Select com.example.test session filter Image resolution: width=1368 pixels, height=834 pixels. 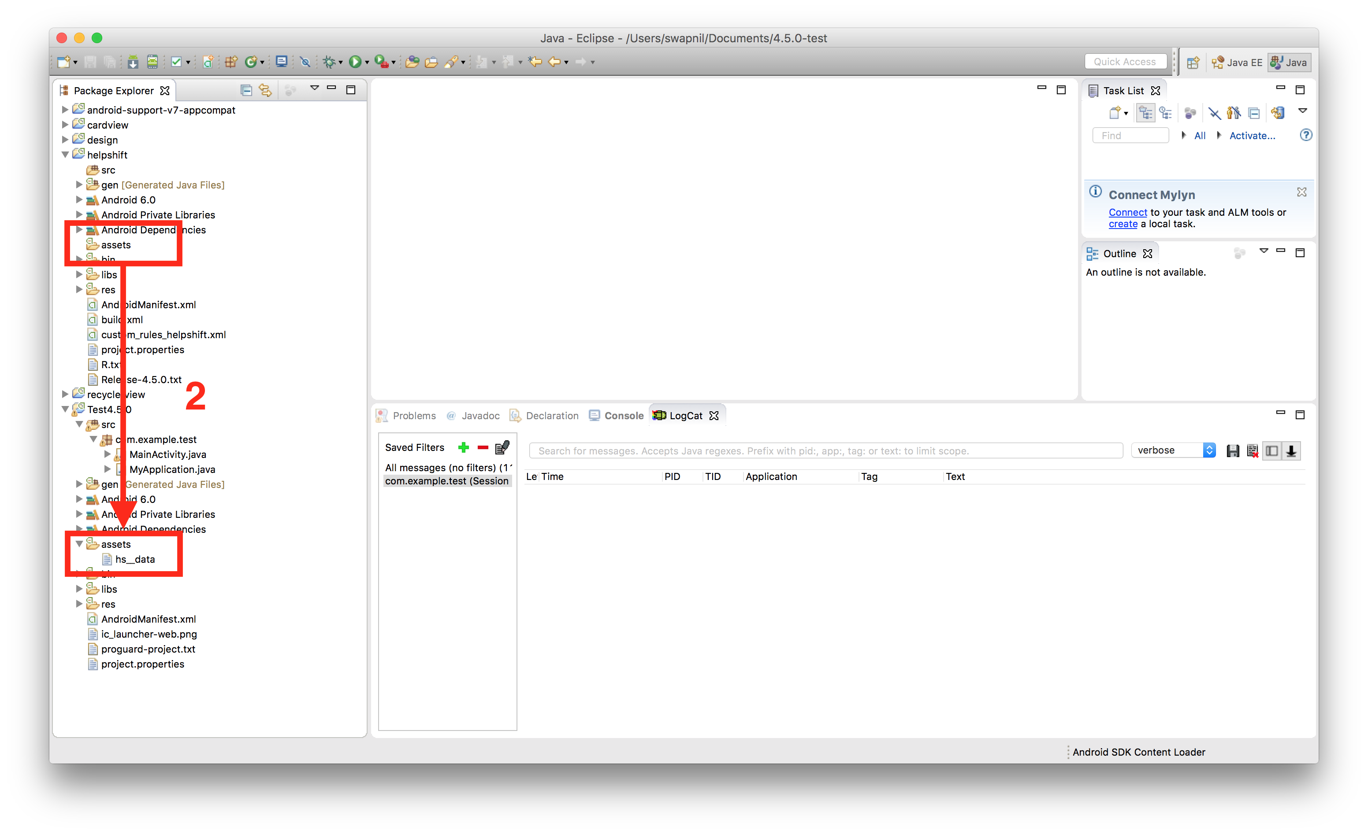tap(447, 480)
